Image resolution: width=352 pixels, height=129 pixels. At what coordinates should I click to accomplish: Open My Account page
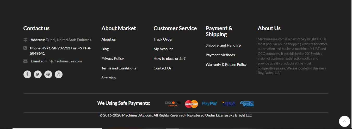163,49
